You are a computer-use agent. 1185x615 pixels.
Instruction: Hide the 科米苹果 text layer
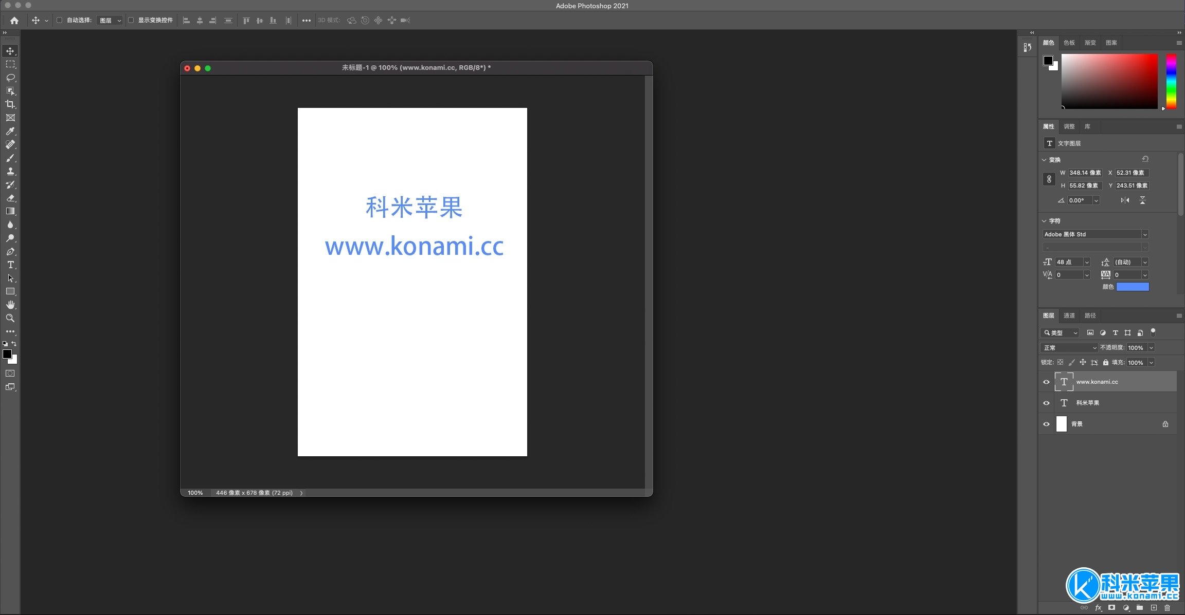(x=1046, y=403)
